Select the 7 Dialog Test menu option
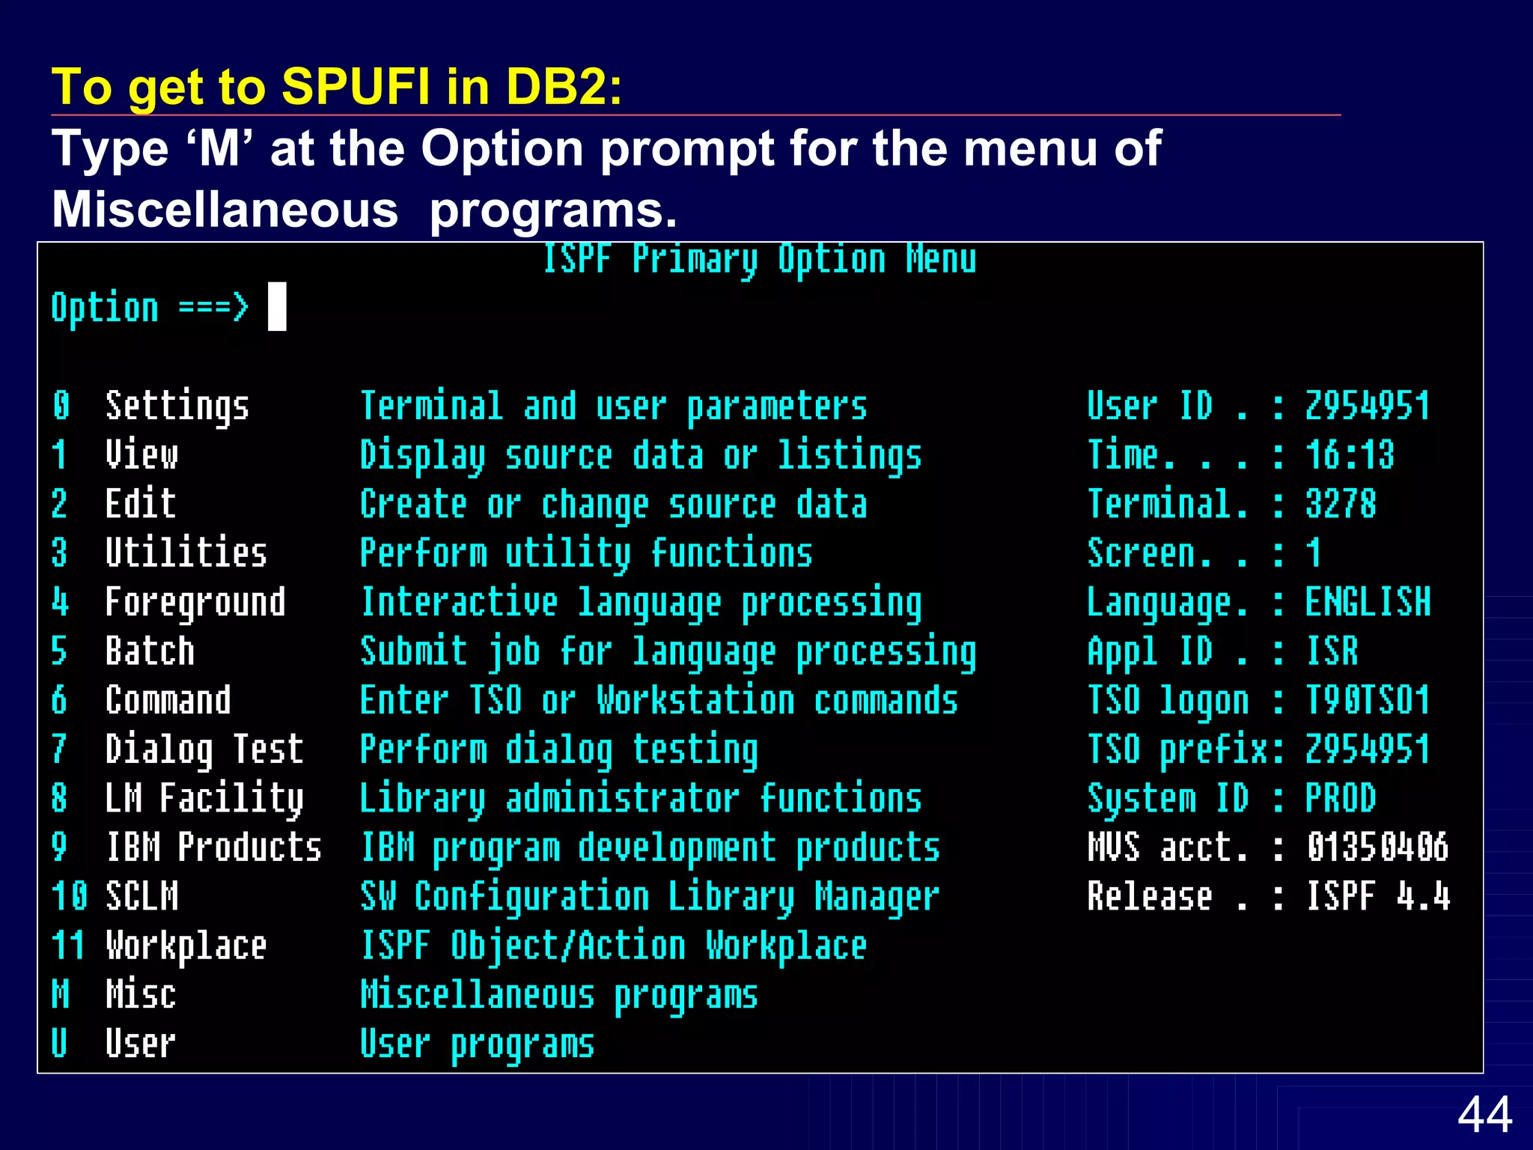The height and width of the screenshot is (1150, 1533). point(177,749)
